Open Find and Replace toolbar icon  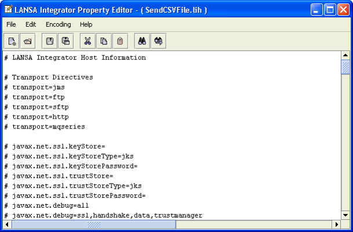click(x=158, y=41)
